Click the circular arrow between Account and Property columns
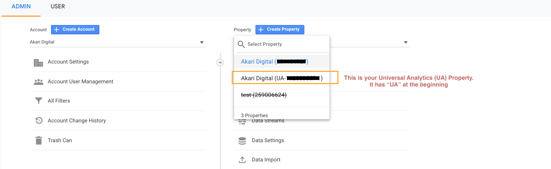Viewport: 551px width, 169px height. pyautogui.click(x=220, y=62)
